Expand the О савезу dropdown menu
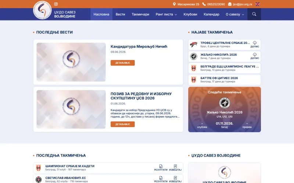The height and width of the screenshot is (183, 294). pos(235,14)
